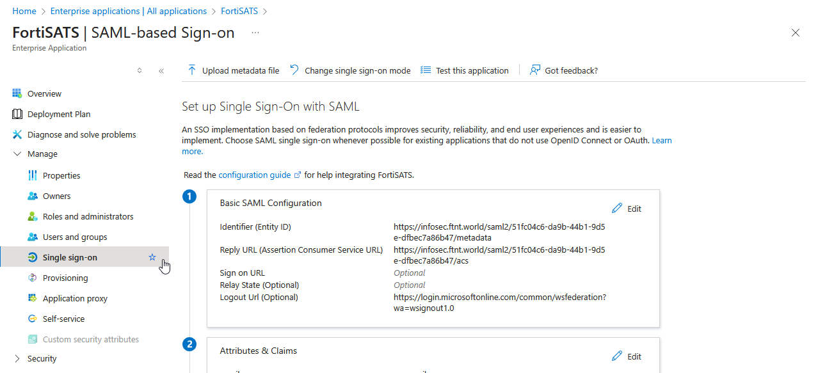Click the Custom security attributes icon
Image resolution: width=818 pixels, height=373 pixels.
(33, 339)
